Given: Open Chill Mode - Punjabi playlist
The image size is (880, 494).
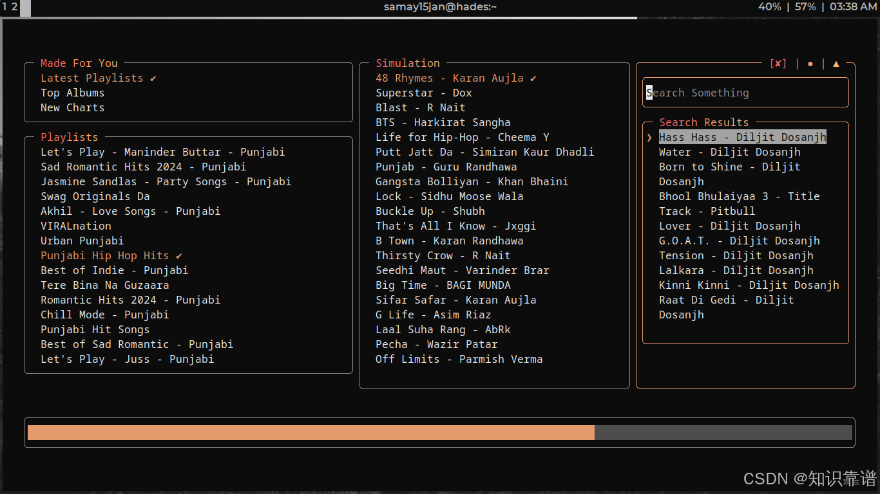Looking at the screenshot, I should pyautogui.click(x=105, y=315).
